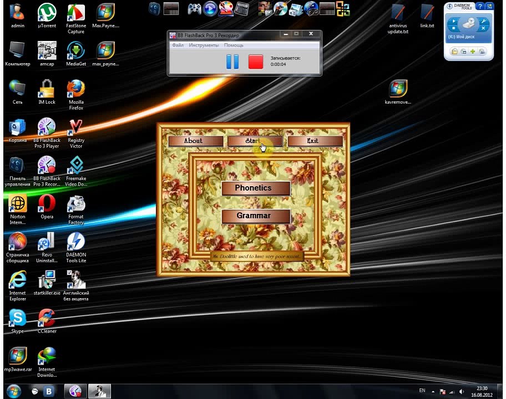
Task: Open the max_payne desktop icon
Action: coord(105,54)
